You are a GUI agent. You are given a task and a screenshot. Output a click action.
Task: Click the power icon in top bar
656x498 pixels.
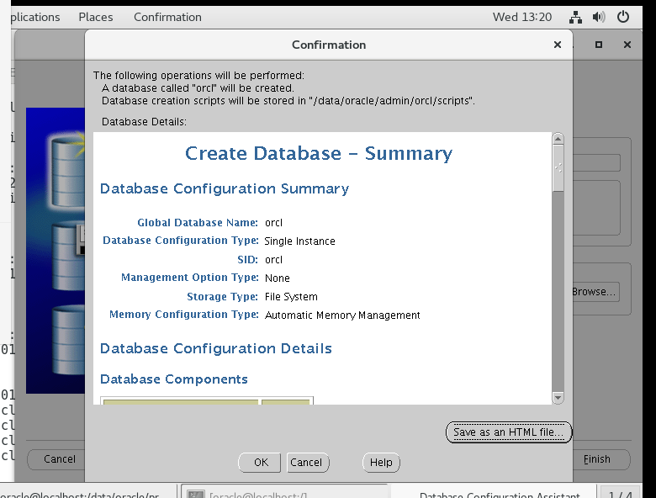[x=623, y=17]
